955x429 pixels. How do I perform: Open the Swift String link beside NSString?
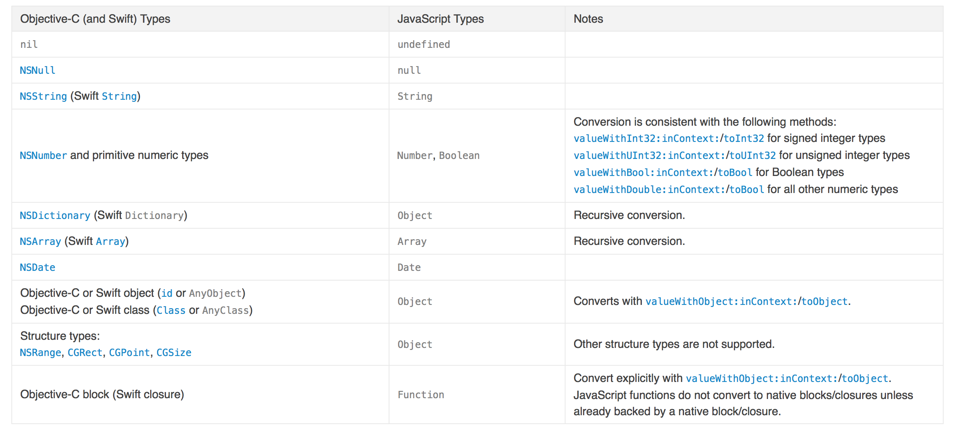pyautogui.click(x=119, y=96)
